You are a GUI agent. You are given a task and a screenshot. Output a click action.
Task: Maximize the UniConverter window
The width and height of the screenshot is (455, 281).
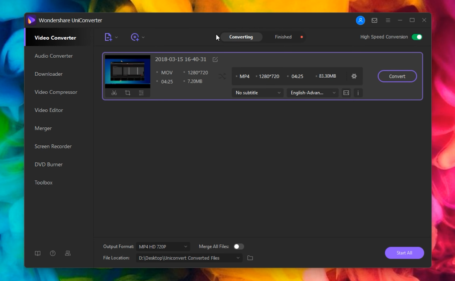pyautogui.click(x=412, y=20)
